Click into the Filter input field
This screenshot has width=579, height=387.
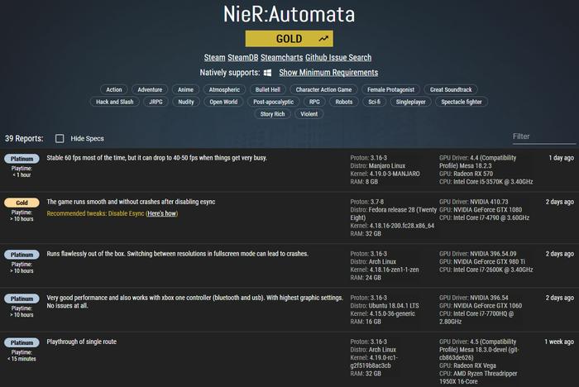[x=543, y=136]
